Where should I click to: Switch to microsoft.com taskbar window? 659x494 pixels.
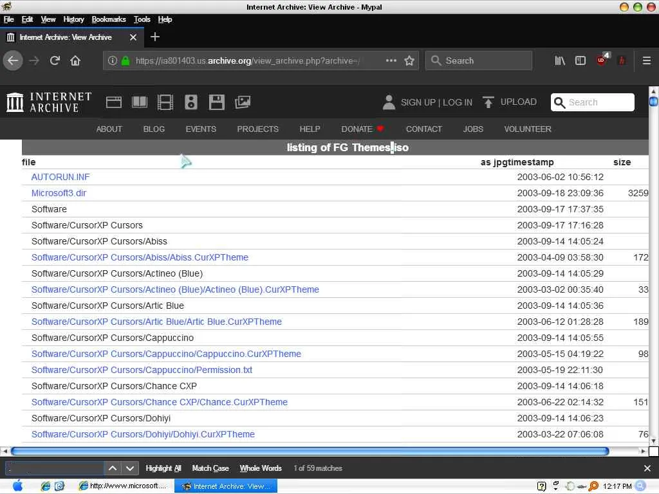pyautogui.click(x=123, y=486)
